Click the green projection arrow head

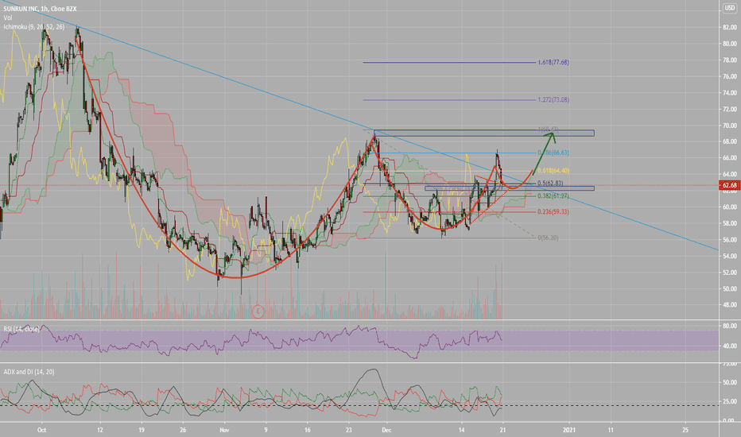coord(550,137)
